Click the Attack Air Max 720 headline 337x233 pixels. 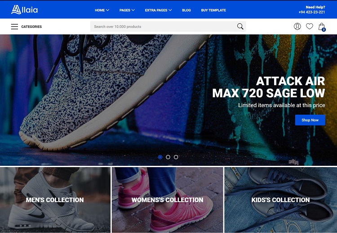269,87
